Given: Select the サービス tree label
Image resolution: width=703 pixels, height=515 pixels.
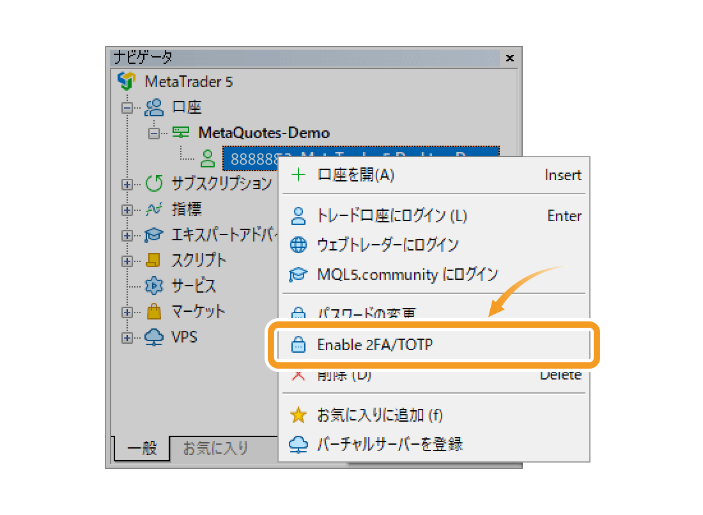Looking at the screenshot, I should pos(194,286).
